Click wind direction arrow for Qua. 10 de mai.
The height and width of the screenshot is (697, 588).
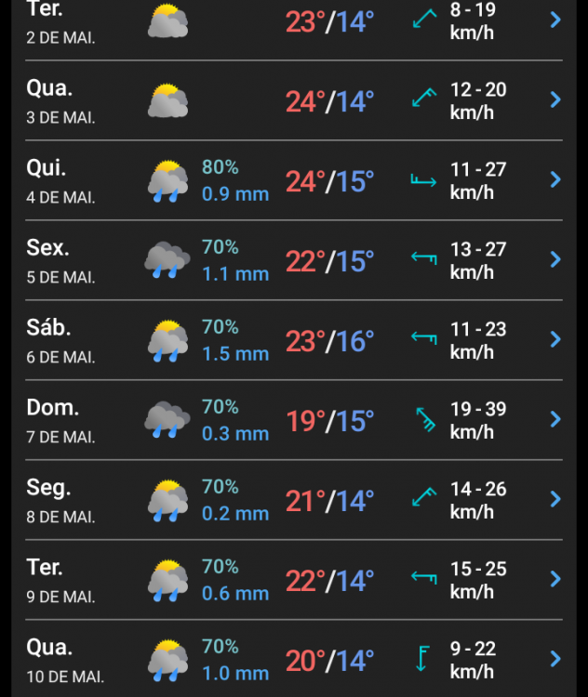pos(422,658)
